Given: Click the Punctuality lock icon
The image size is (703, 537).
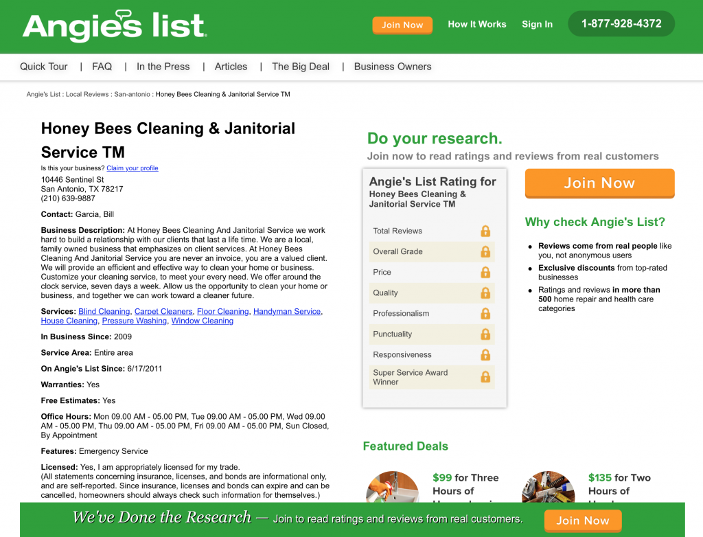Looking at the screenshot, I should point(485,334).
